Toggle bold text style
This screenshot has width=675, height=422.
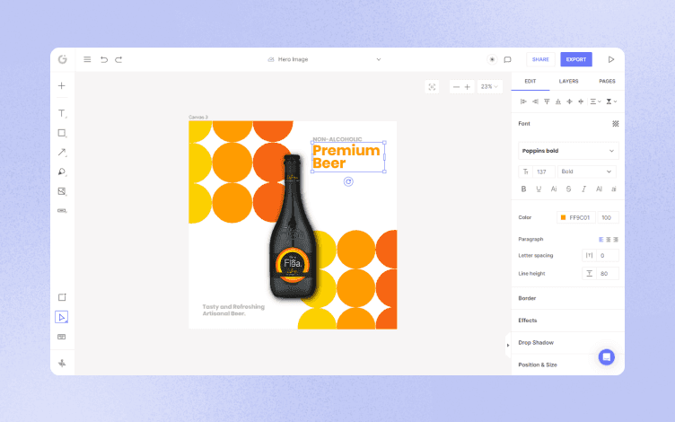[x=523, y=189]
